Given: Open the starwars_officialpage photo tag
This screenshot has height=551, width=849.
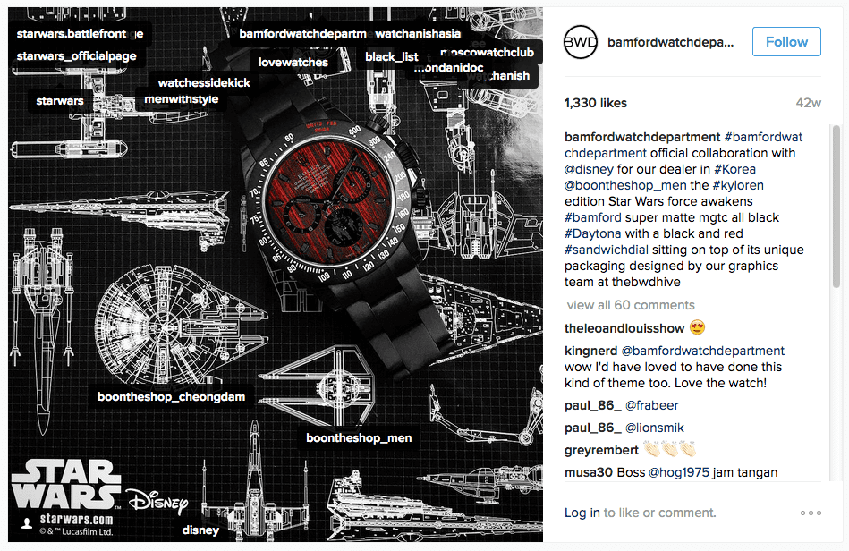Looking at the screenshot, I should (x=76, y=56).
